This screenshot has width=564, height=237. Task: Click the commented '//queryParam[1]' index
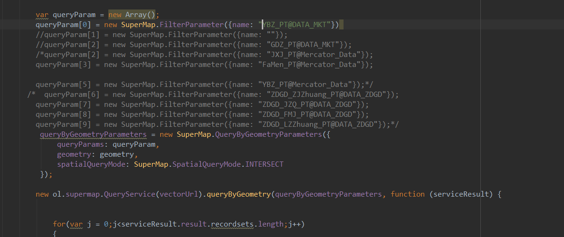67,35
